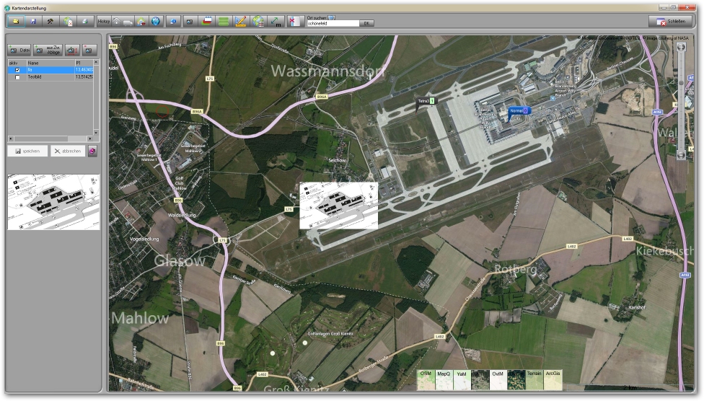Click image resize position icon
The width and height of the screenshot is (704, 401).
pos(72,50)
